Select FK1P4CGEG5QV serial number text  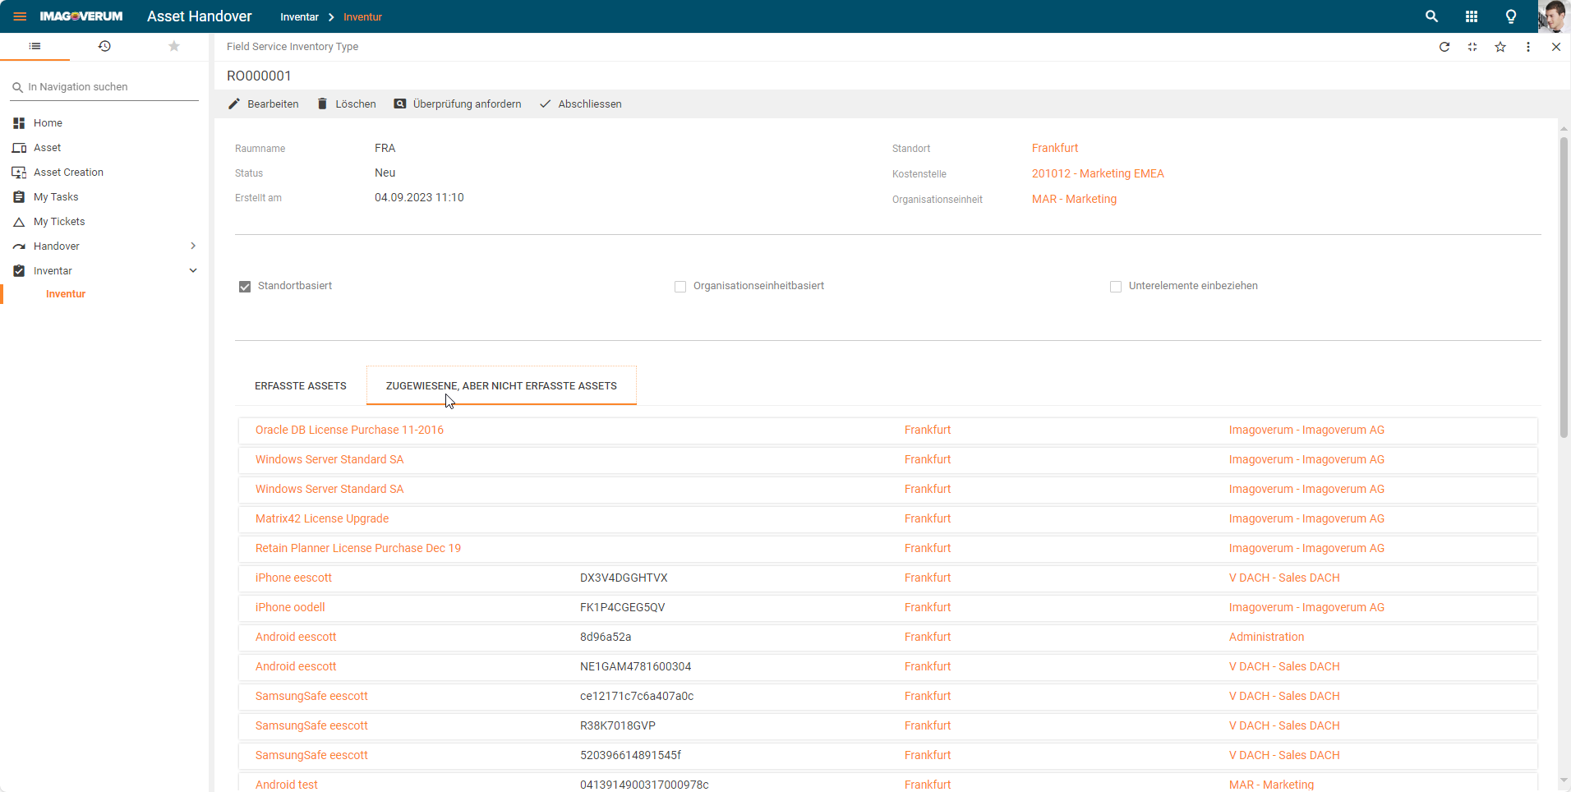622,607
